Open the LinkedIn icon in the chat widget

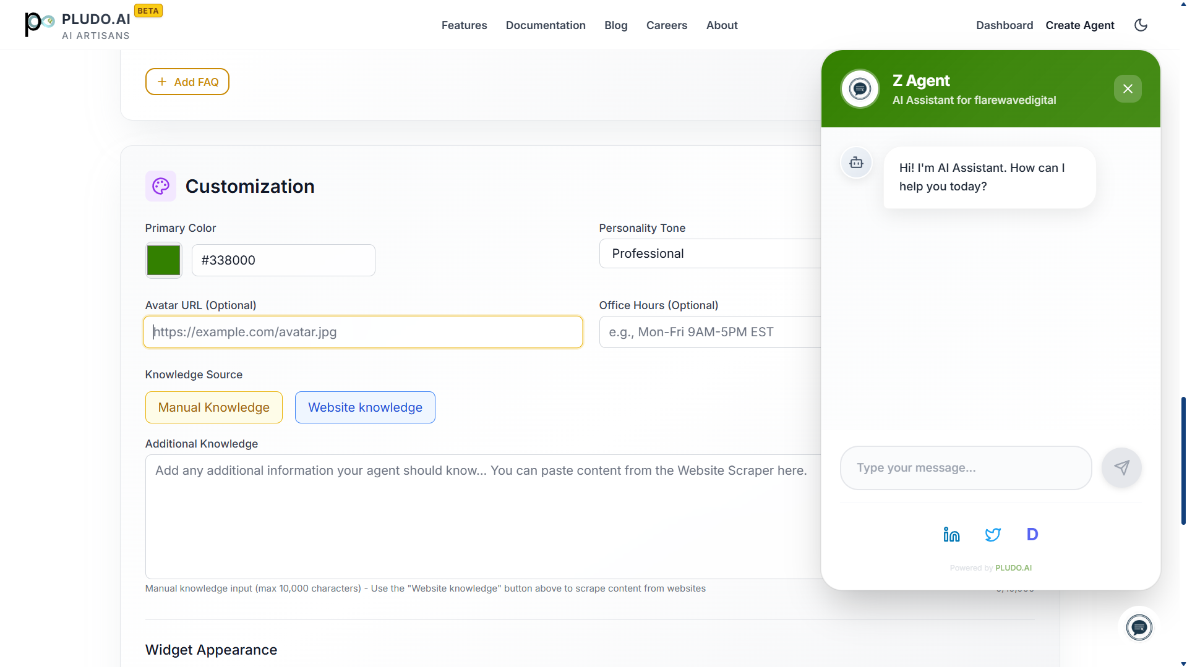click(951, 534)
